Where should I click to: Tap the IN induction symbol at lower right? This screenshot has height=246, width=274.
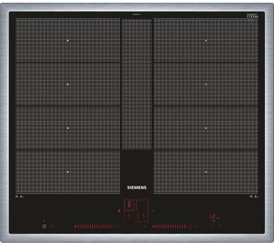point(254,196)
